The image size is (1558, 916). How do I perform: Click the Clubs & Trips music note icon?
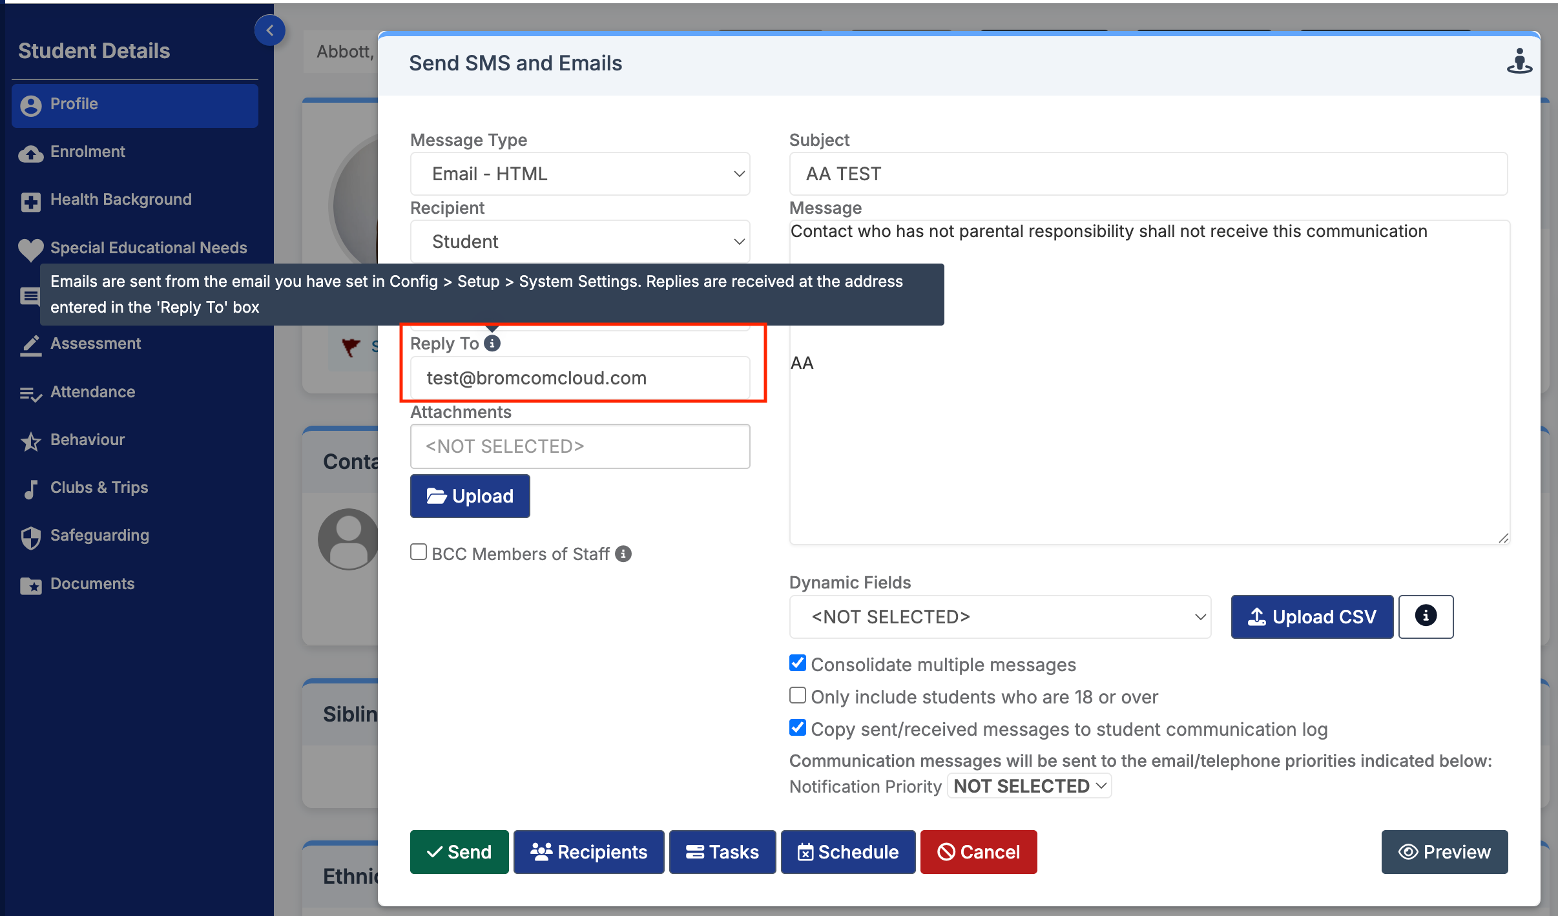[x=30, y=489]
